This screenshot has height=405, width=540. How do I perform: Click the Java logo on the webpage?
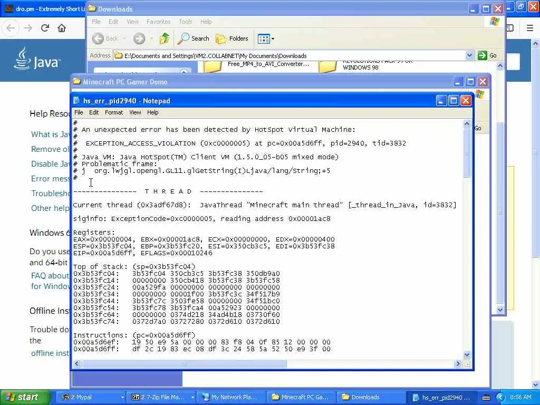[37, 59]
